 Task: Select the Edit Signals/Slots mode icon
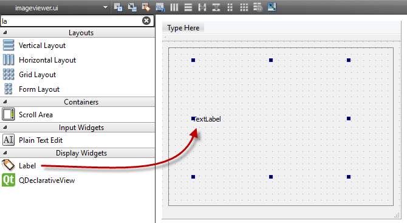pyautogui.click(x=132, y=7)
